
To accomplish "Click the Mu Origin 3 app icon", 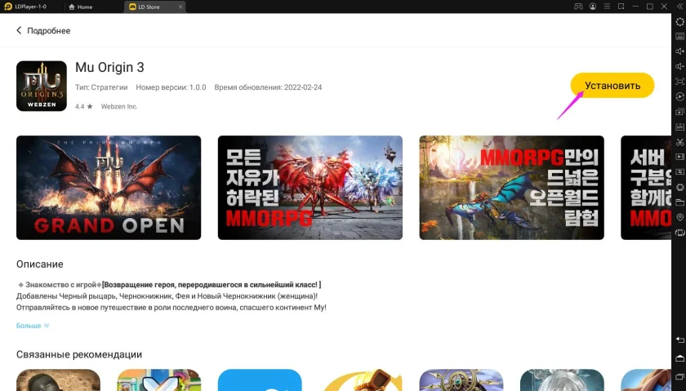I will point(42,86).
